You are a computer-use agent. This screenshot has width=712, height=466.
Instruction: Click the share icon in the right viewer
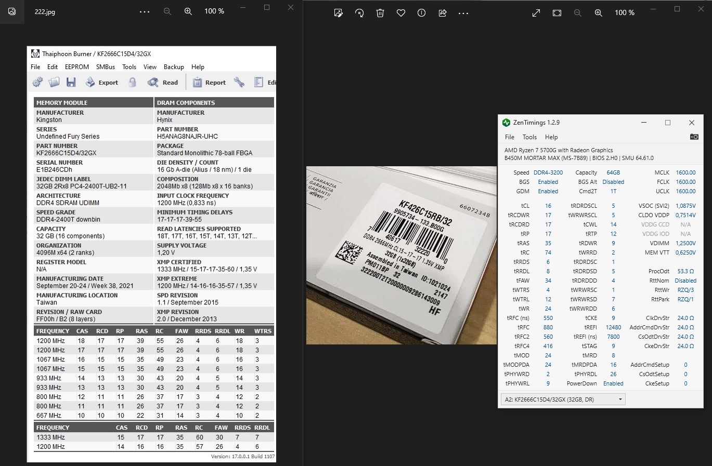click(x=443, y=13)
